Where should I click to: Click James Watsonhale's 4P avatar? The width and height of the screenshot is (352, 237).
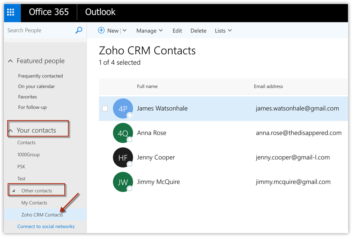pyautogui.click(x=123, y=108)
